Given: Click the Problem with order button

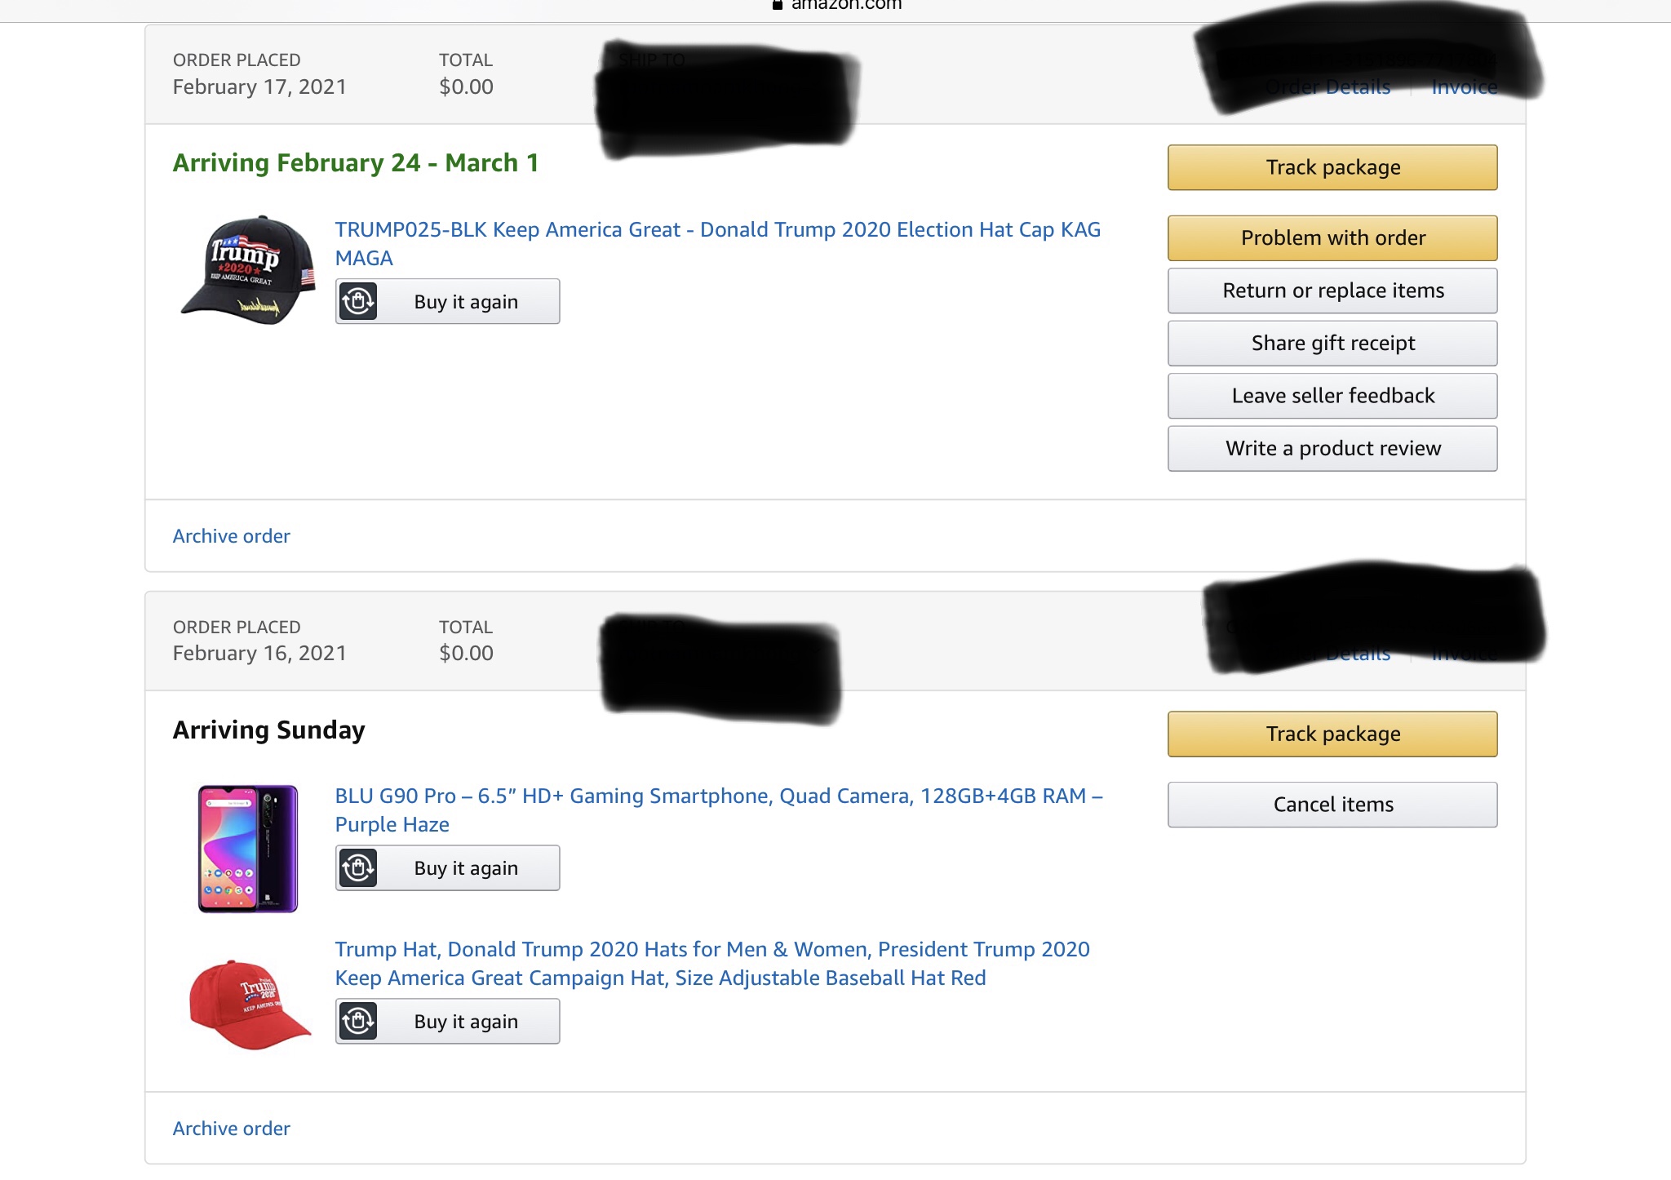Looking at the screenshot, I should pyautogui.click(x=1332, y=238).
